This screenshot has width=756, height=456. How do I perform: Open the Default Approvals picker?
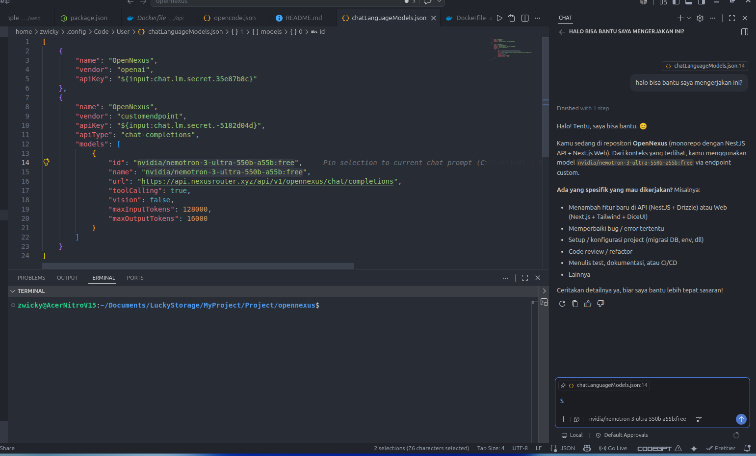coord(622,435)
